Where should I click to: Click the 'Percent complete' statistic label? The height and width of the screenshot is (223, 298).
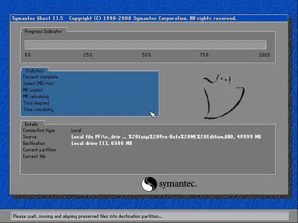click(41, 77)
